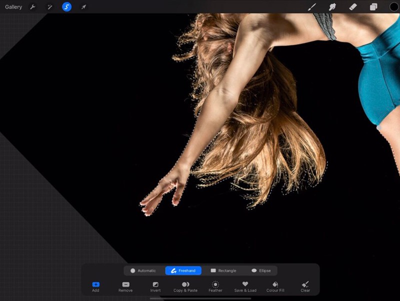400x301 pixels.
Task: Invert the current selection
Action: 155,286
